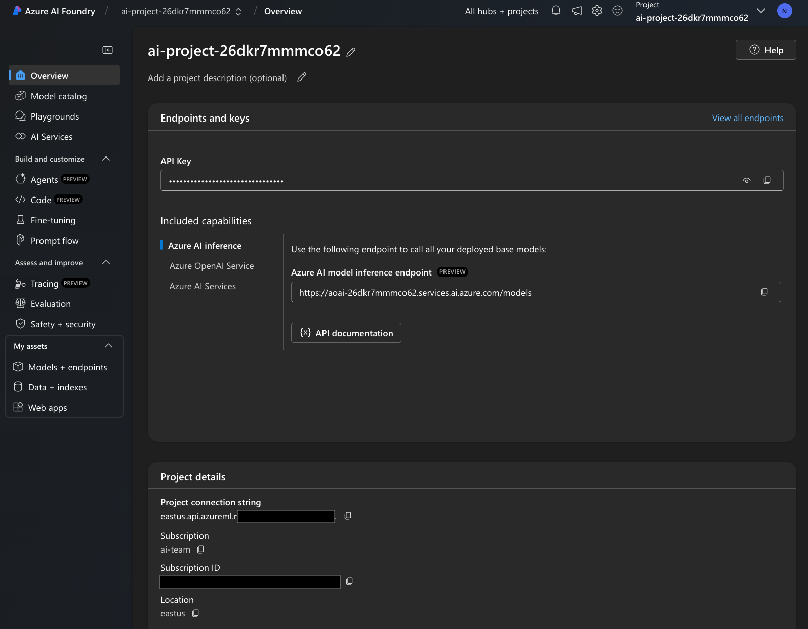Edit the project name pencil icon
This screenshot has width=808, height=629.
click(x=351, y=52)
